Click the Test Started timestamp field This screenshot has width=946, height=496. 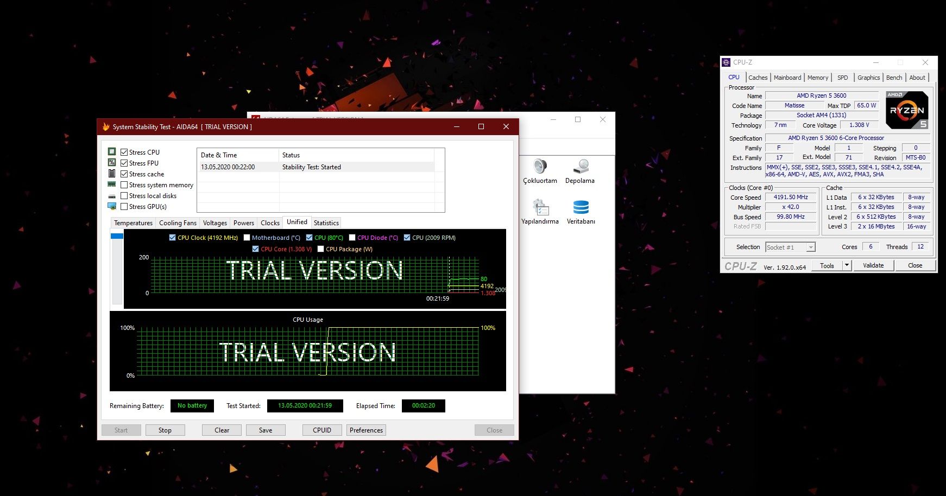pos(305,406)
